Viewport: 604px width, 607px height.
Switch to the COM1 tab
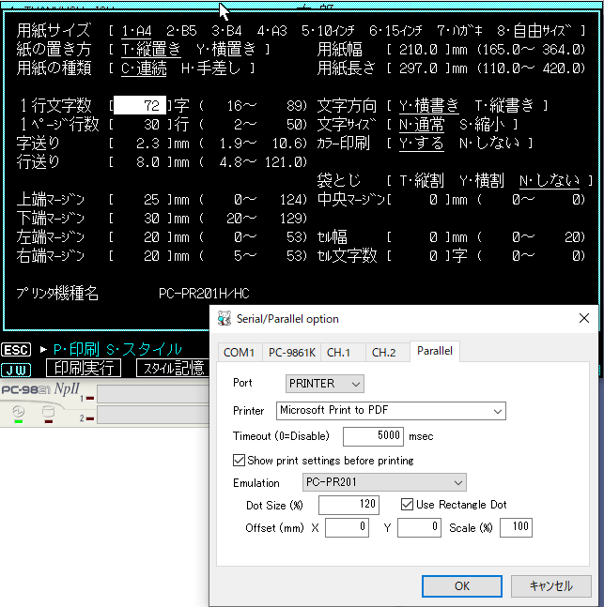tap(238, 352)
